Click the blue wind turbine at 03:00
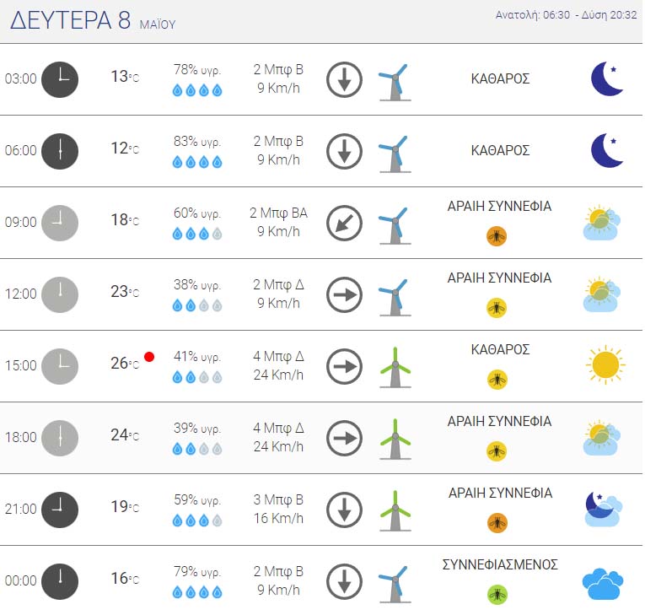The image size is (645, 615). click(395, 82)
